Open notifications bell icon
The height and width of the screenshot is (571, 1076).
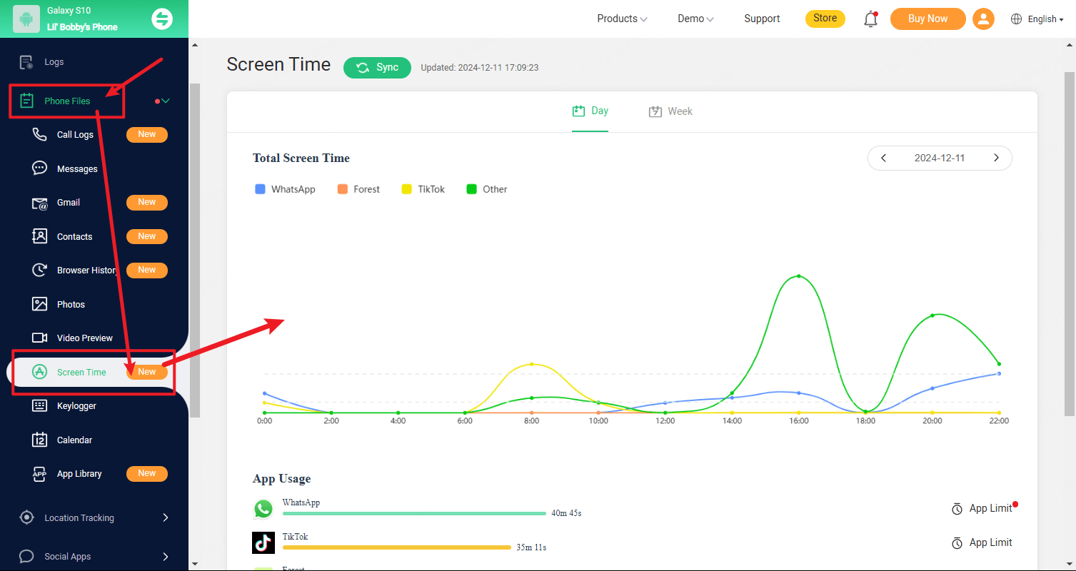870,19
